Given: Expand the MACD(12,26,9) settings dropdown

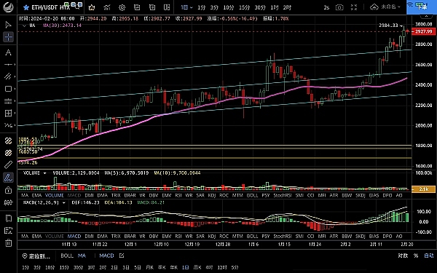Looking at the screenshot, I should 64,202.
